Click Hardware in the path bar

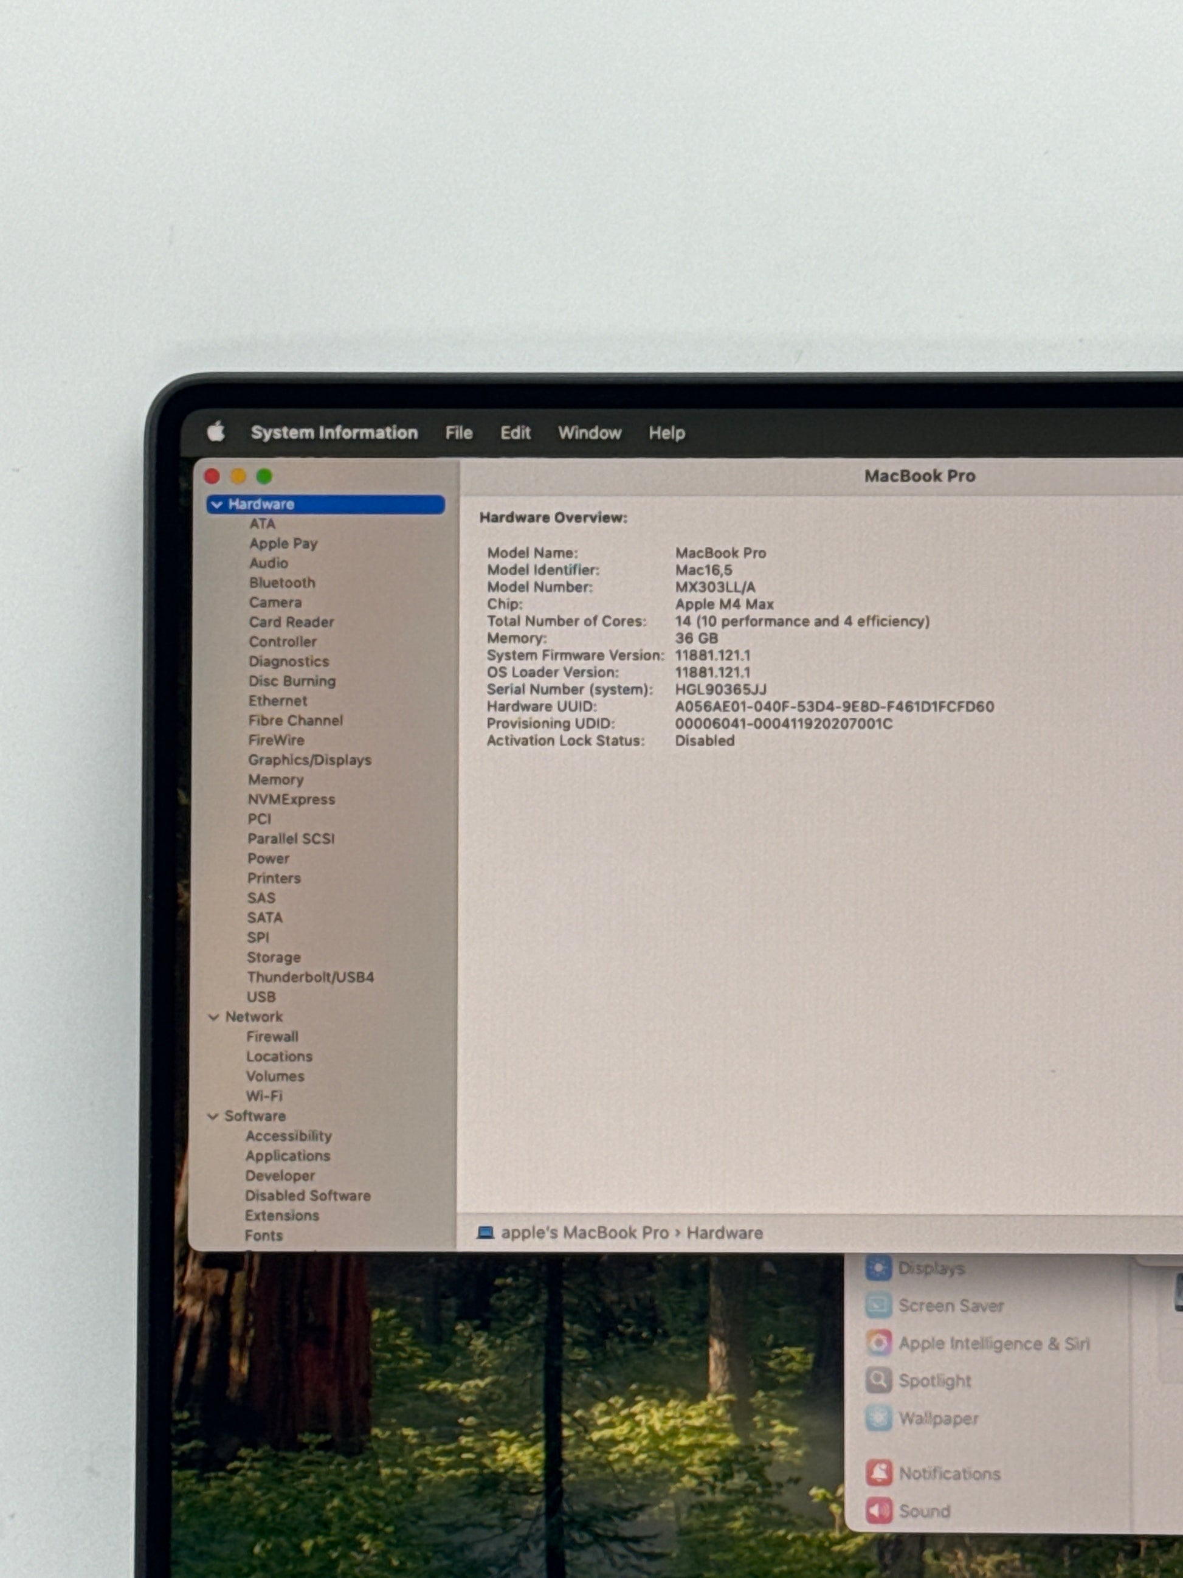click(724, 1233)
